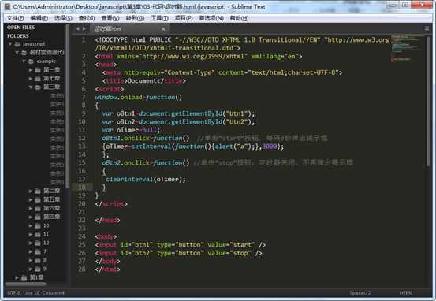This screenshot has height=301, width=436.
Task: Click the Sublime Text app icon in title bar
Action: (x=7, y=6)
